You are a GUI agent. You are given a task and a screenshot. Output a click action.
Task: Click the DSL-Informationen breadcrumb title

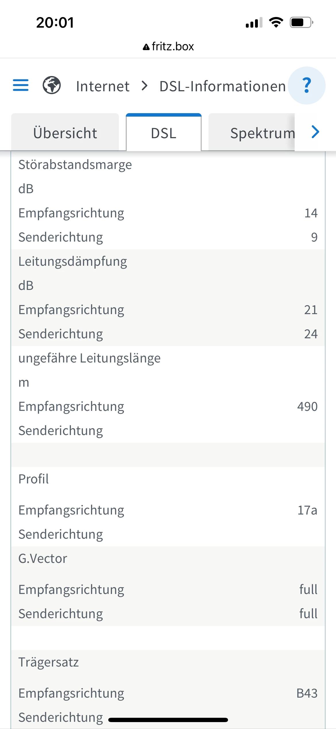[x=222, y=86]
